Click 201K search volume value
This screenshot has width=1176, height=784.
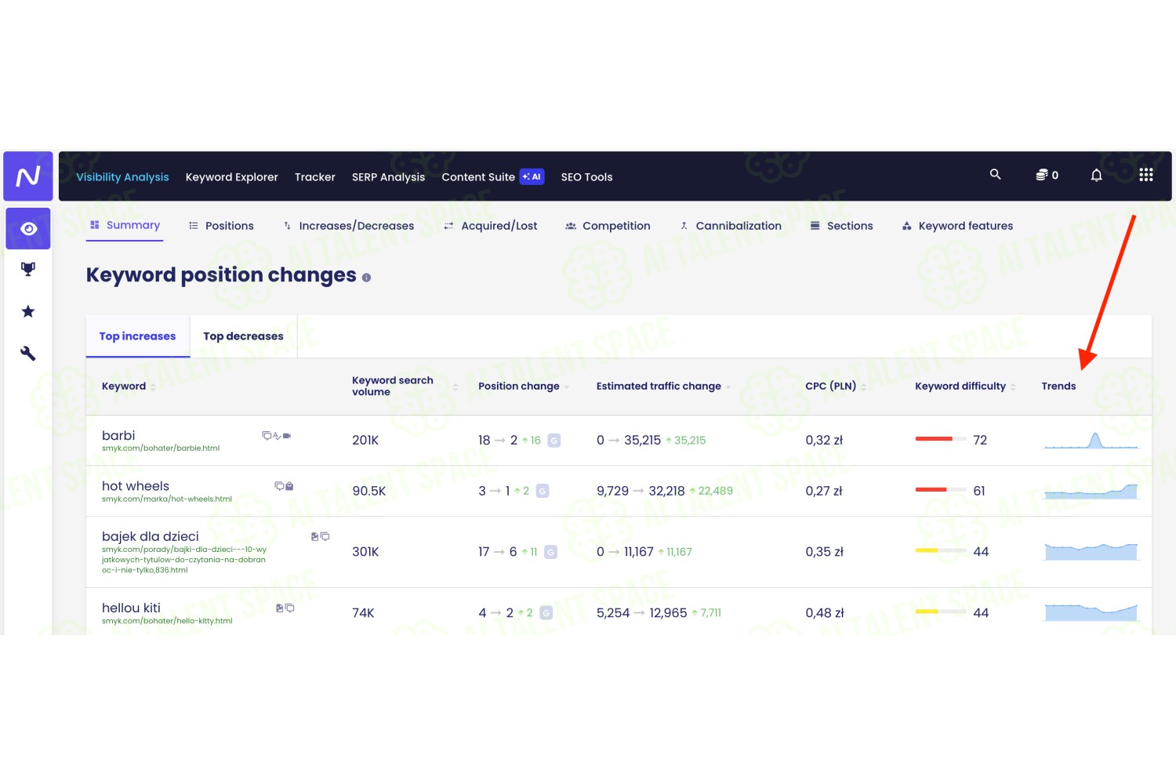[x=365, y=441]
